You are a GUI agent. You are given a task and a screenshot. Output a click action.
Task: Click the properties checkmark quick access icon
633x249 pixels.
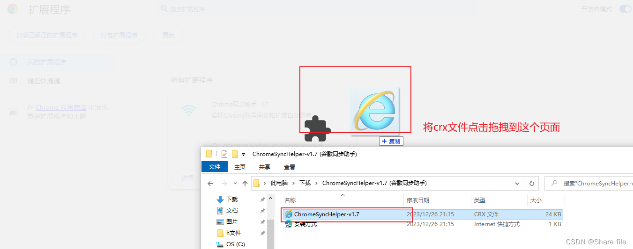click(x=224, y=154)
